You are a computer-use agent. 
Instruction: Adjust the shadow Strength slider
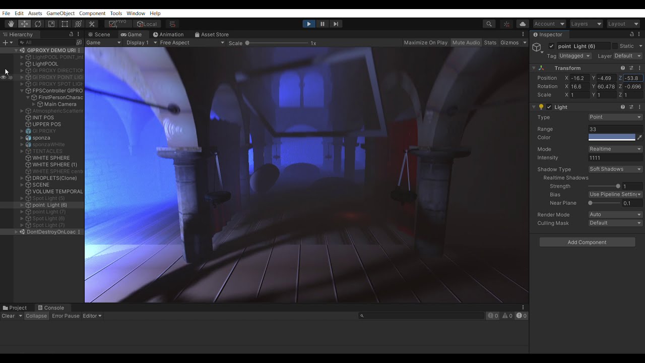pyautogui.click(x=604, y=187)
